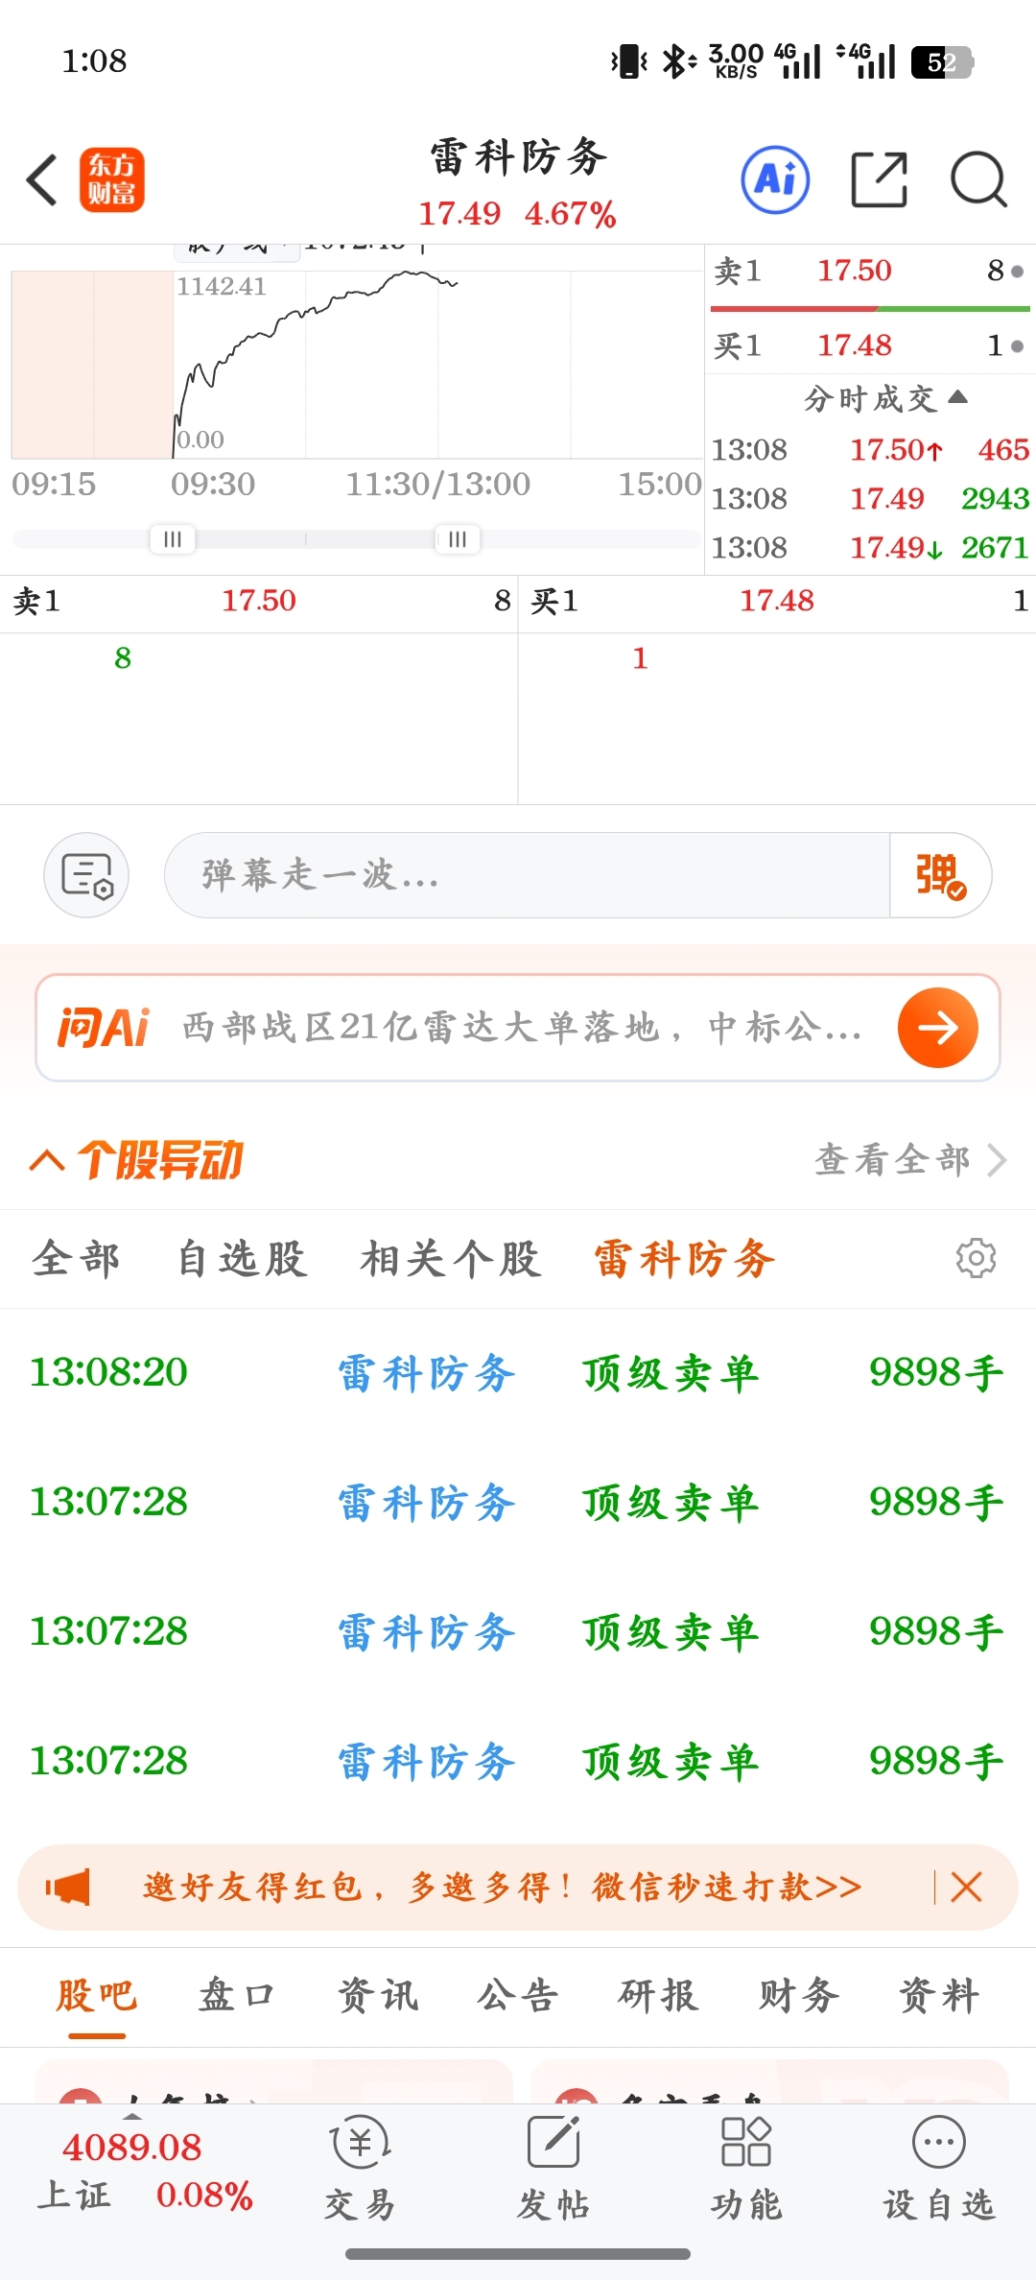Toggle the 弹 danmaku switch
The image size is (1036, 2280).
click(940, 875)
